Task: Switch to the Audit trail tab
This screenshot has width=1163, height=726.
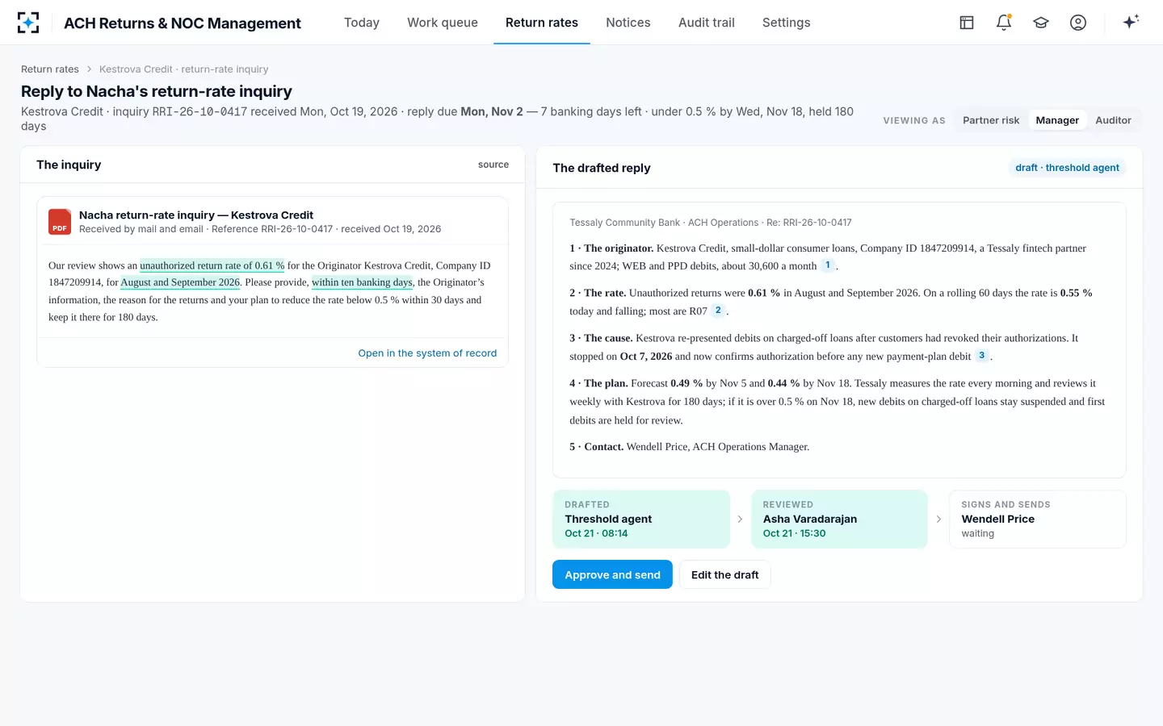Action: pos(707,23)
